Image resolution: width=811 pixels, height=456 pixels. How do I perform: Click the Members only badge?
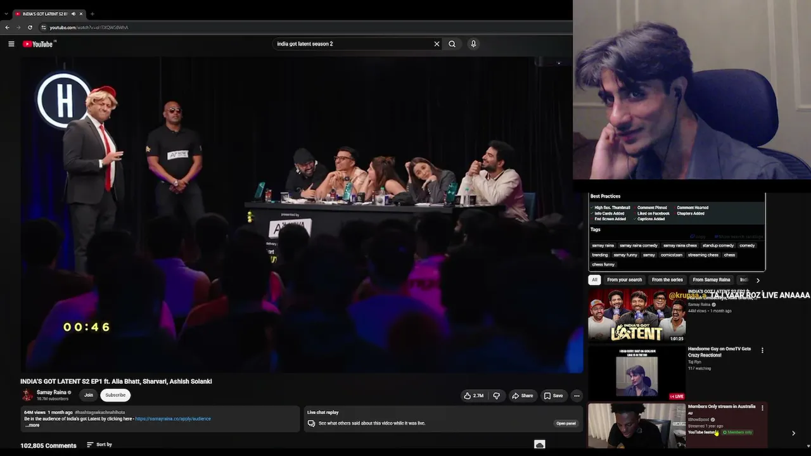[738, 433]
